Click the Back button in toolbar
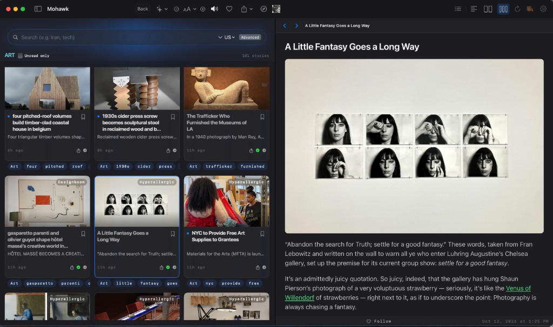 pos(143,9)
